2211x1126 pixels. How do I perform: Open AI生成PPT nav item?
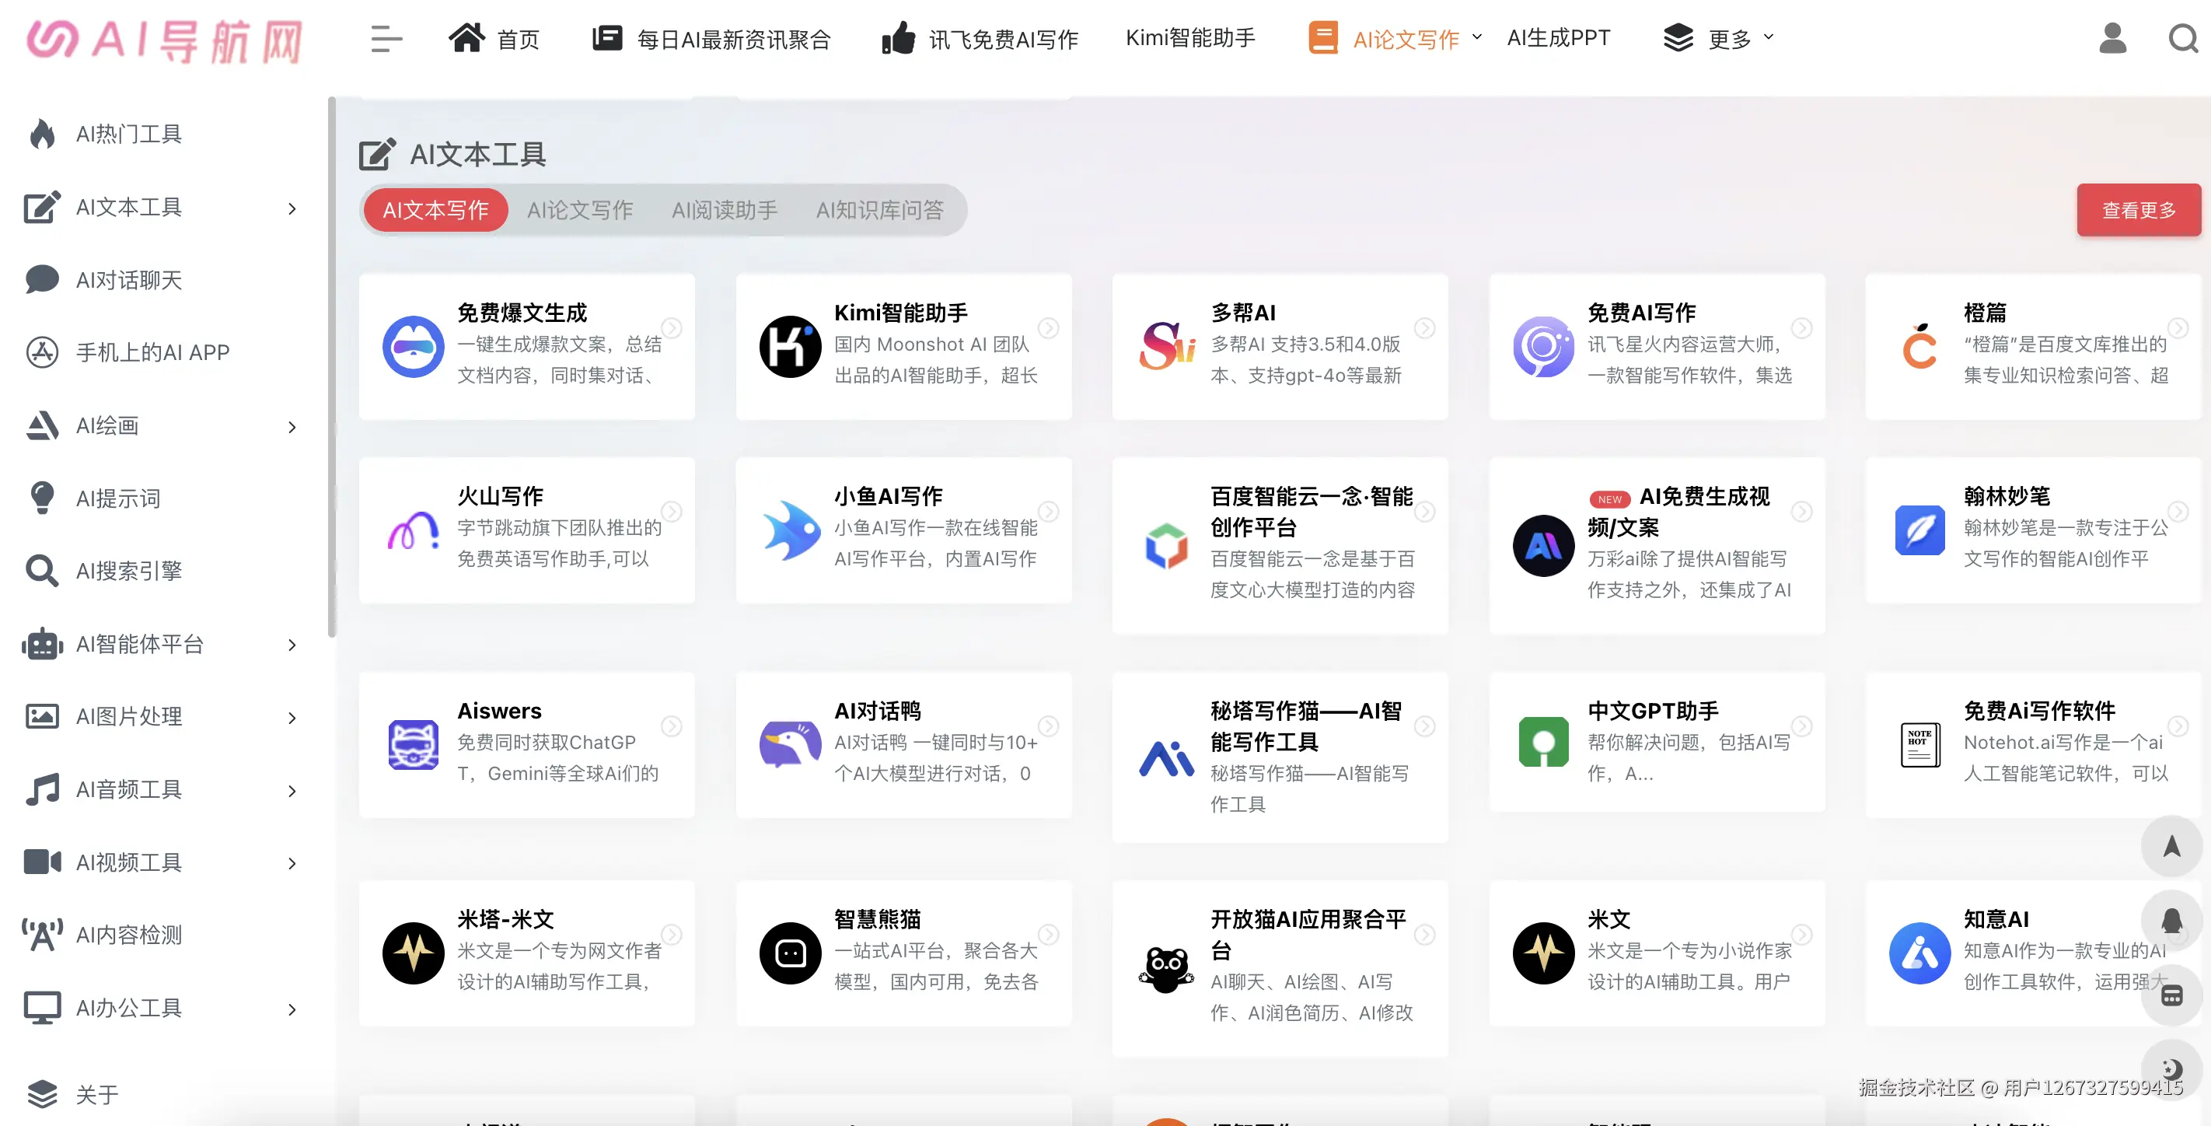coord(1559,38)
